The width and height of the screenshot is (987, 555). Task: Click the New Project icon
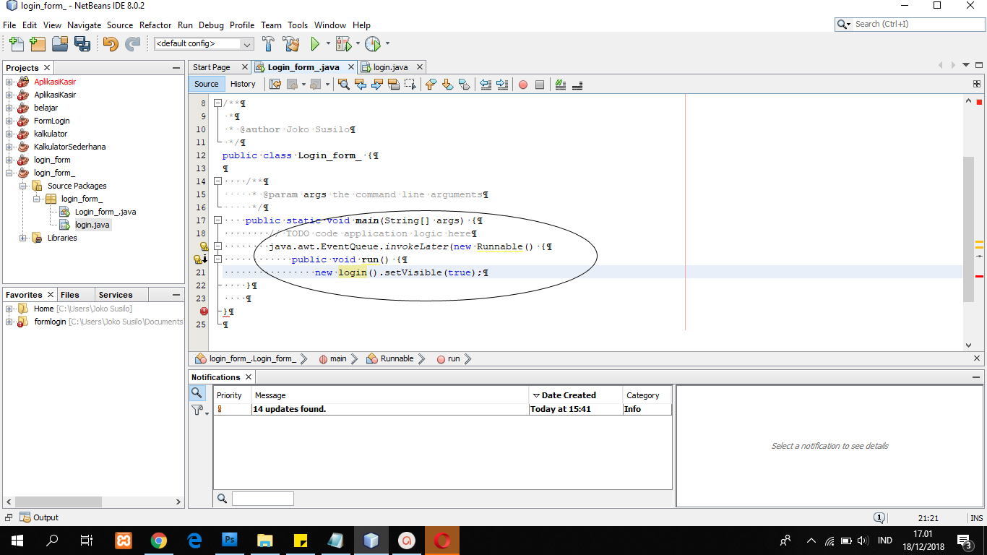click(38, 44)
